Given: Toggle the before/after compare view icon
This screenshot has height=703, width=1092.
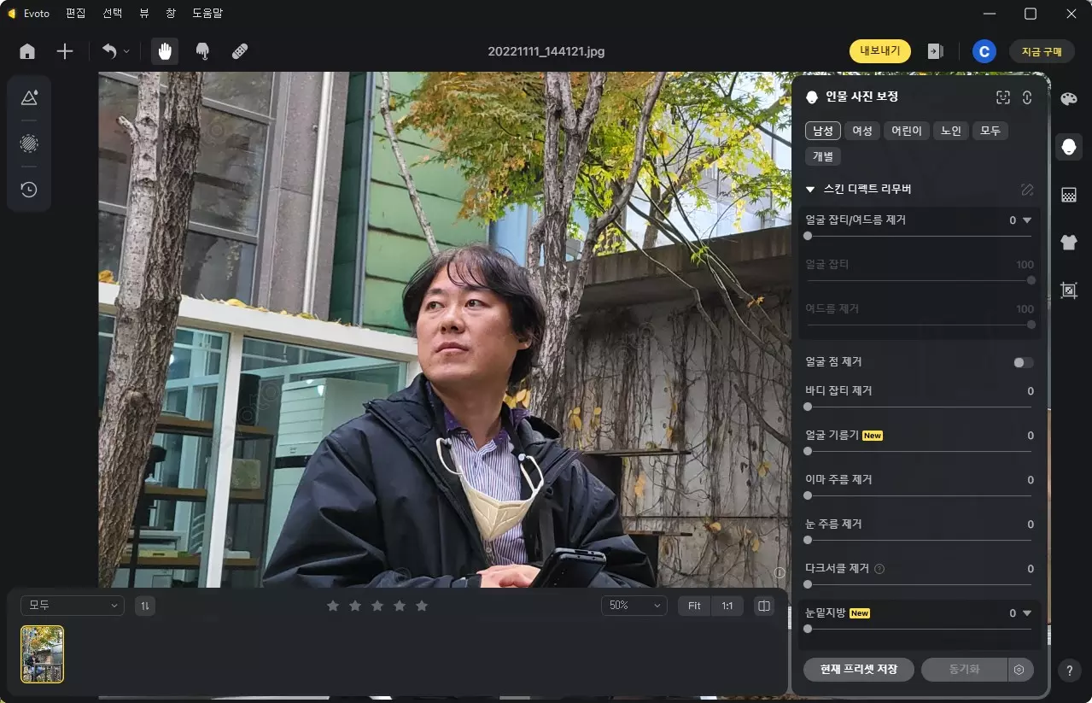Looking at the screenshot, I should (764, 606).
